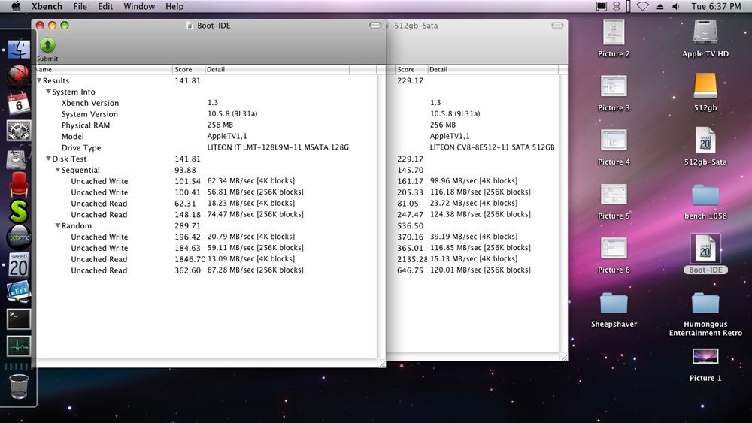Click Detail column header in Boot-IDE window
752x423 pixels.
tap(277, 69)
